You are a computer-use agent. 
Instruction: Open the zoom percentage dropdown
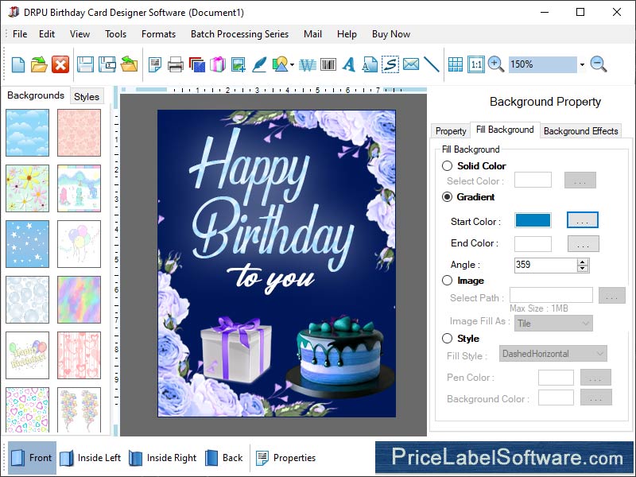tap(583, 64)
